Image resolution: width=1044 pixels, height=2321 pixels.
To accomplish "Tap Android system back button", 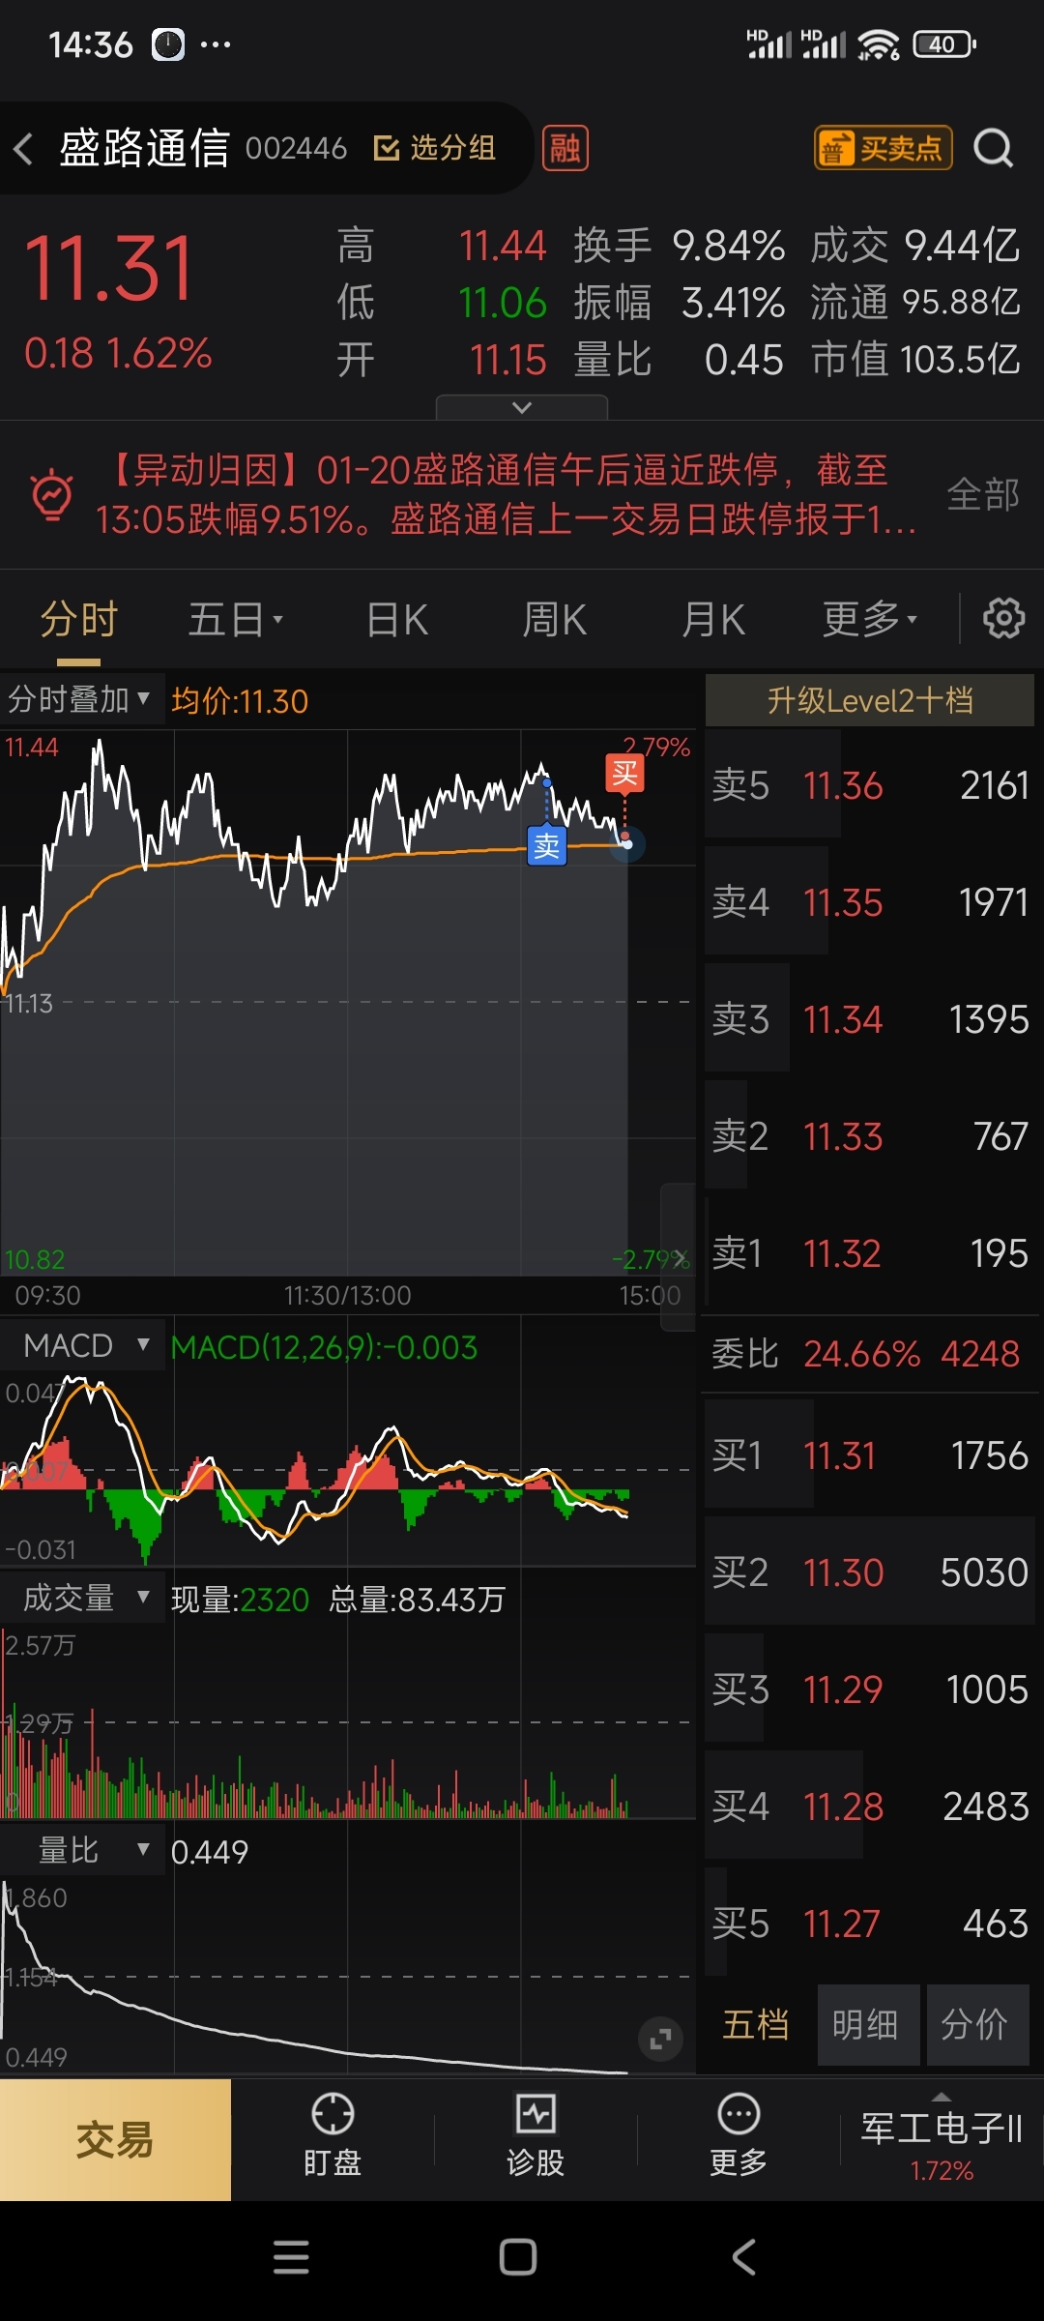I will click(743, 2257).
